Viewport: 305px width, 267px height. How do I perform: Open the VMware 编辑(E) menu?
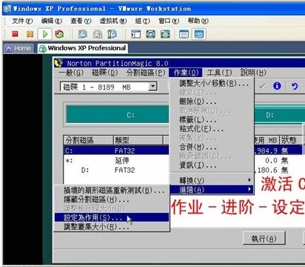point(52,21)
